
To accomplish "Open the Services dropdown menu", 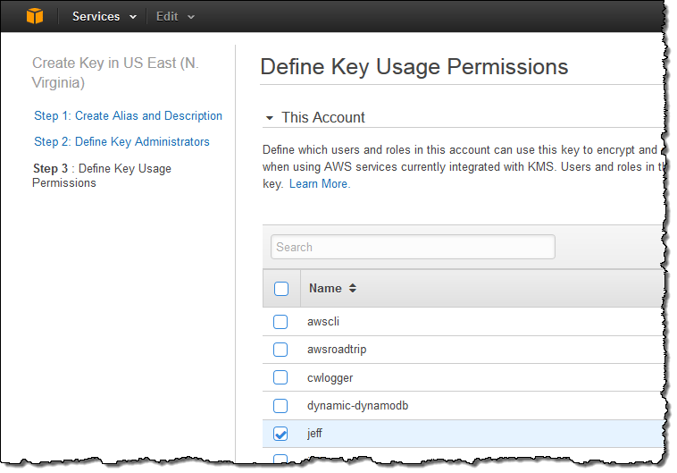I will click(x=104, y=16).
